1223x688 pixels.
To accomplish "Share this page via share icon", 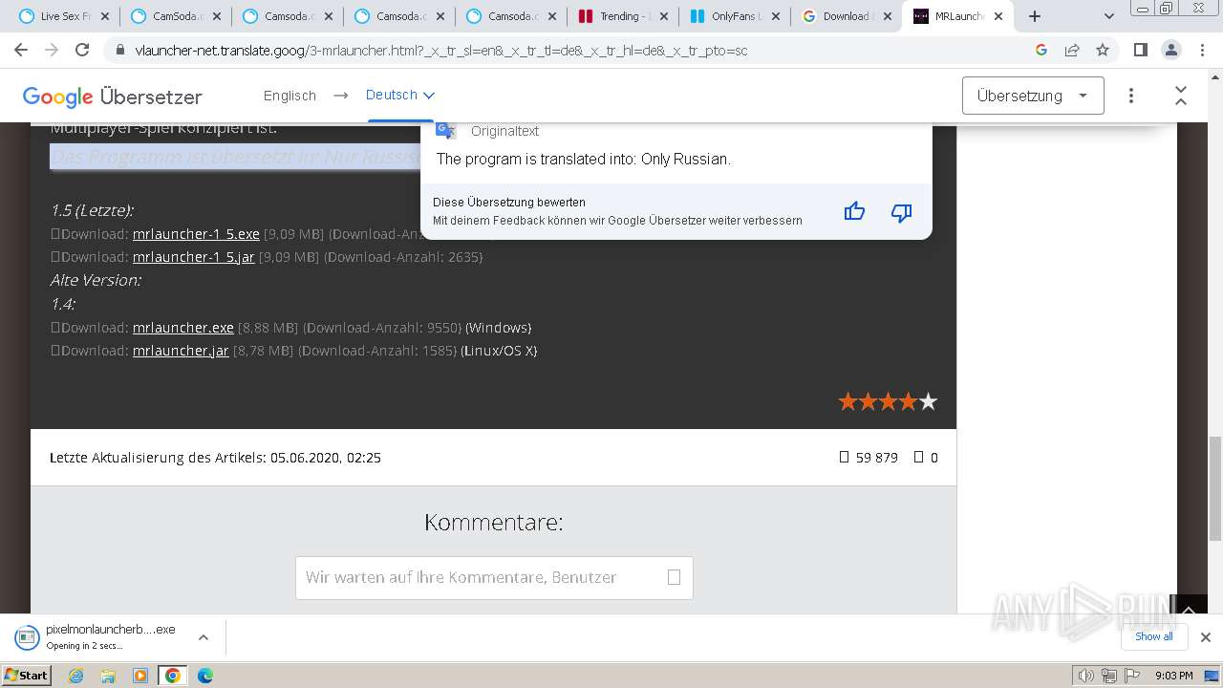I will [1072, 50].
